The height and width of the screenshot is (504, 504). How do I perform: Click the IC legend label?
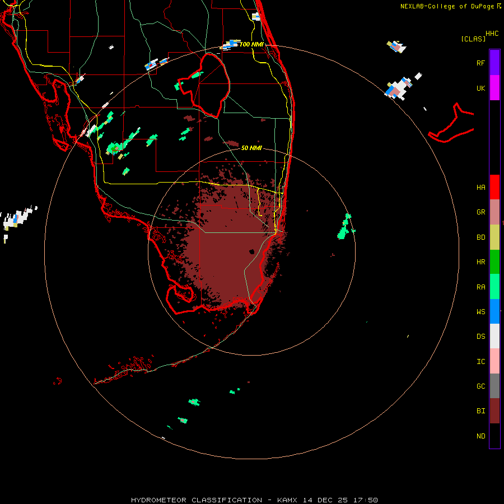[480, 362]
